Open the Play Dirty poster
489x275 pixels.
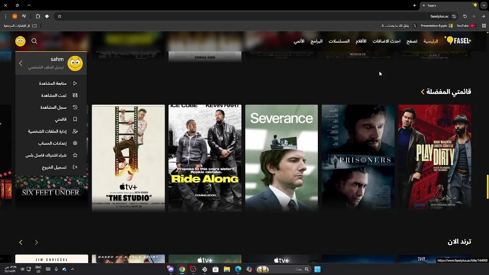point(434,158)
